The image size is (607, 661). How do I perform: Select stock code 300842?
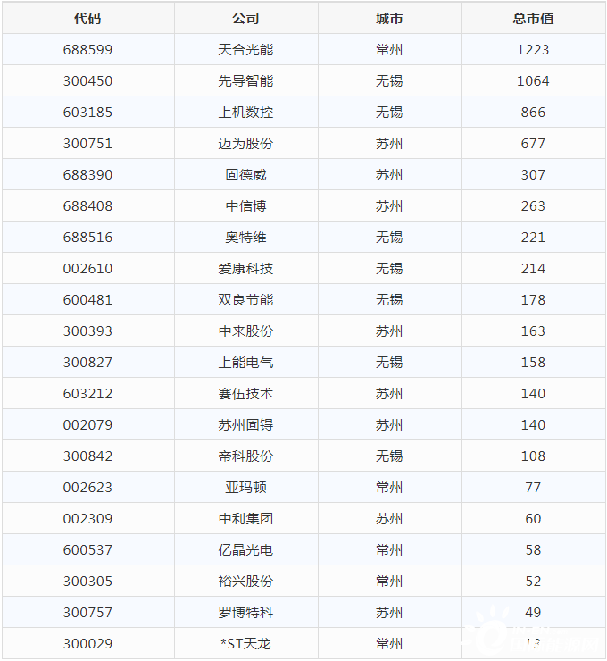87,456
